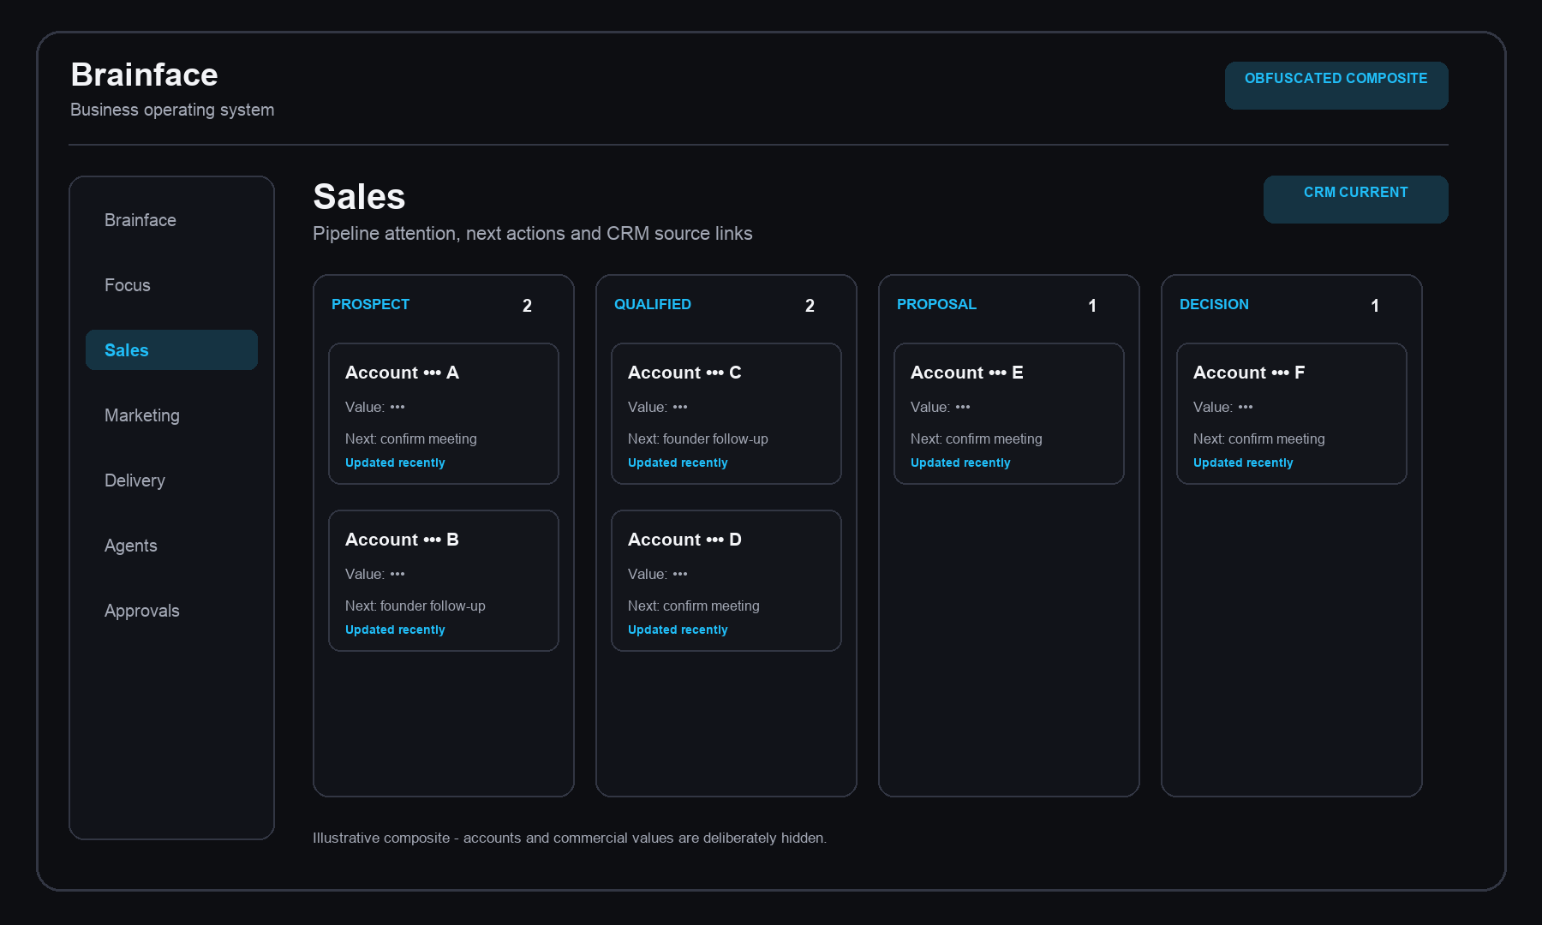
Task: Click Account E's confirm meeting action
Action: point(977,439)
